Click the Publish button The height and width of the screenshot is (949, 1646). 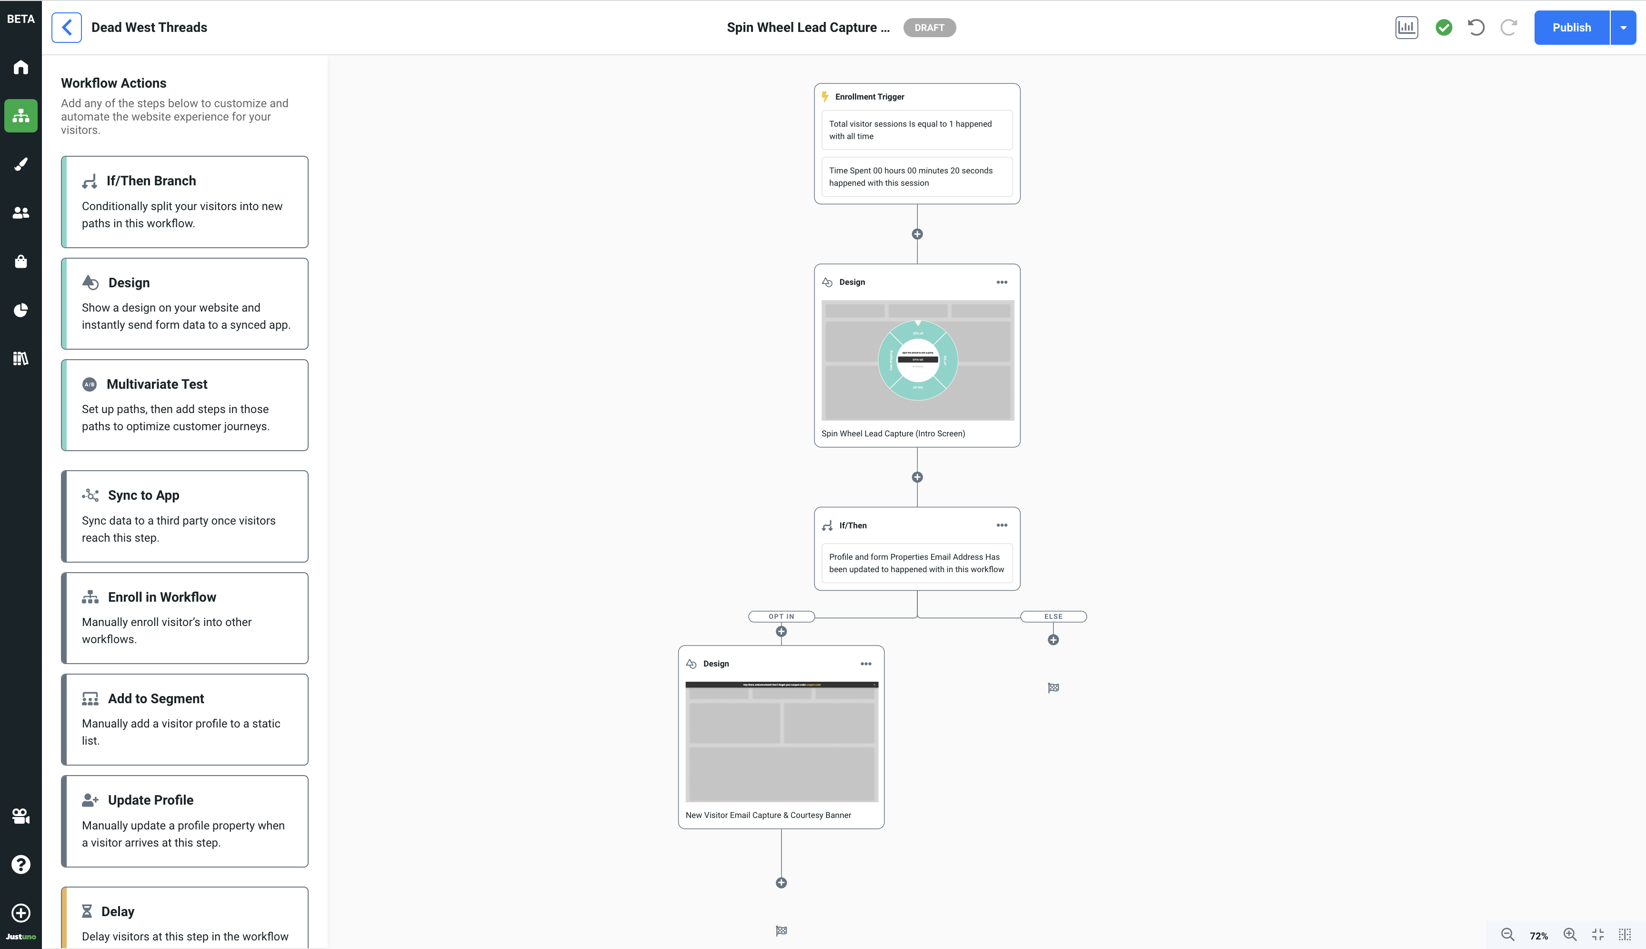[x=1571, y=27]
